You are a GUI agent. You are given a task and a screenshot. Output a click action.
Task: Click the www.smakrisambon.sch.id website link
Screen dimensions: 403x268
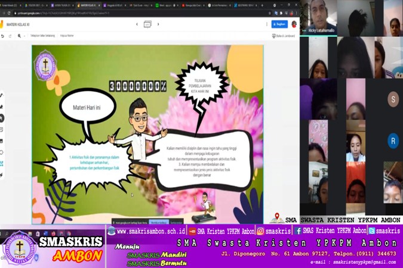coord(151,231)
